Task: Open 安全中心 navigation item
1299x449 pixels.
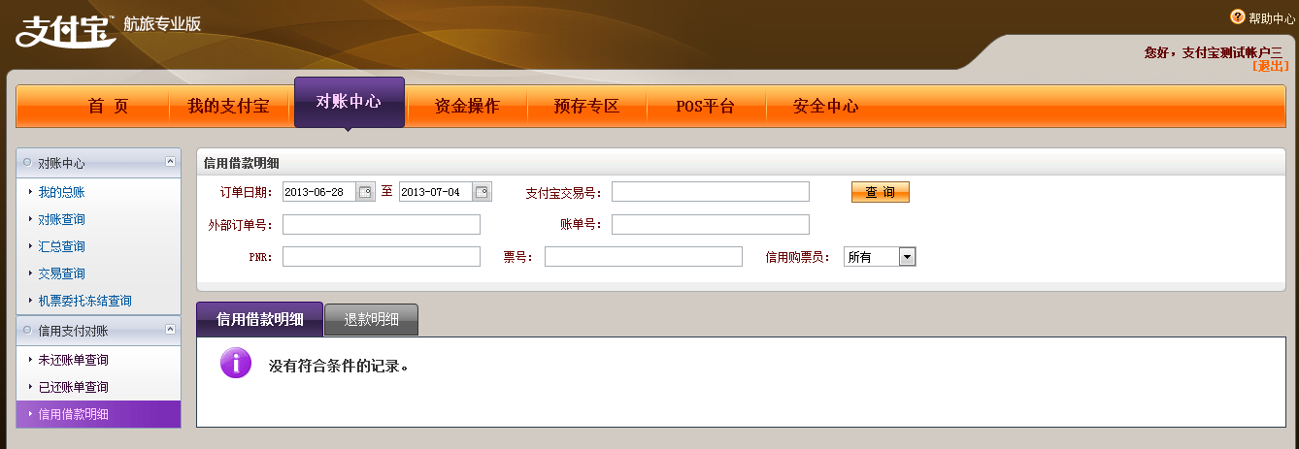Action: (x=825, y=107)
